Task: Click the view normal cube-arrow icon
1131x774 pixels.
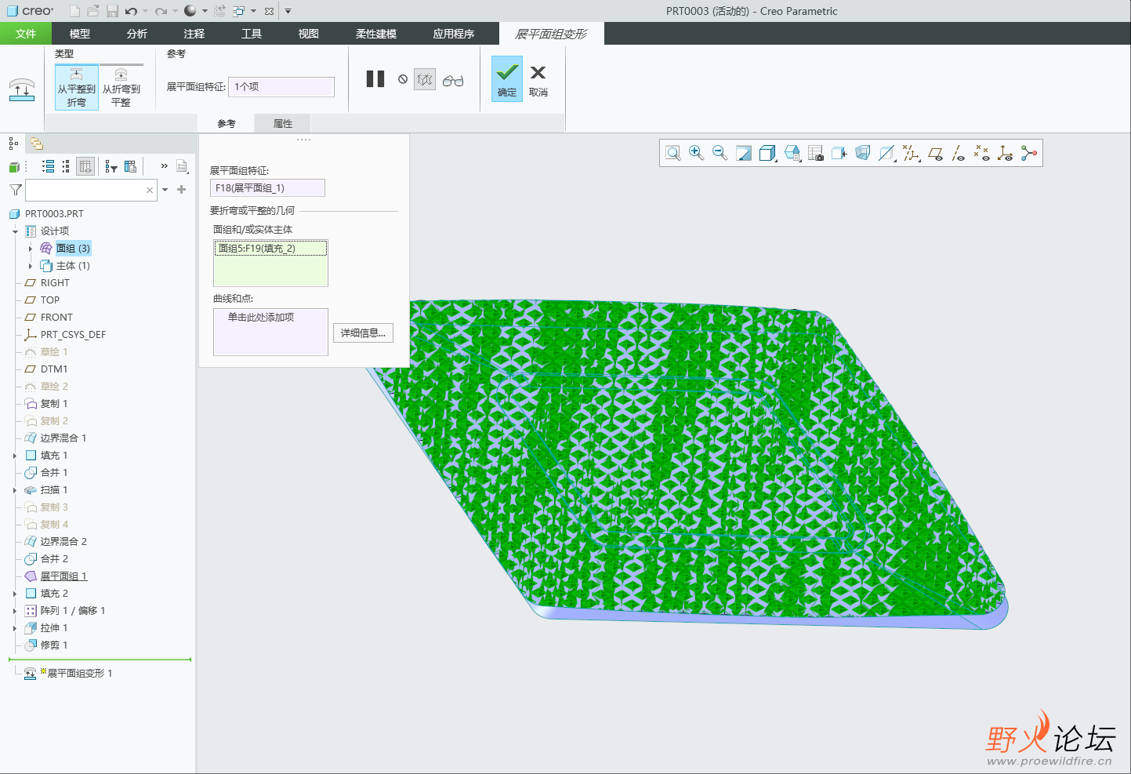Action: 839,153
